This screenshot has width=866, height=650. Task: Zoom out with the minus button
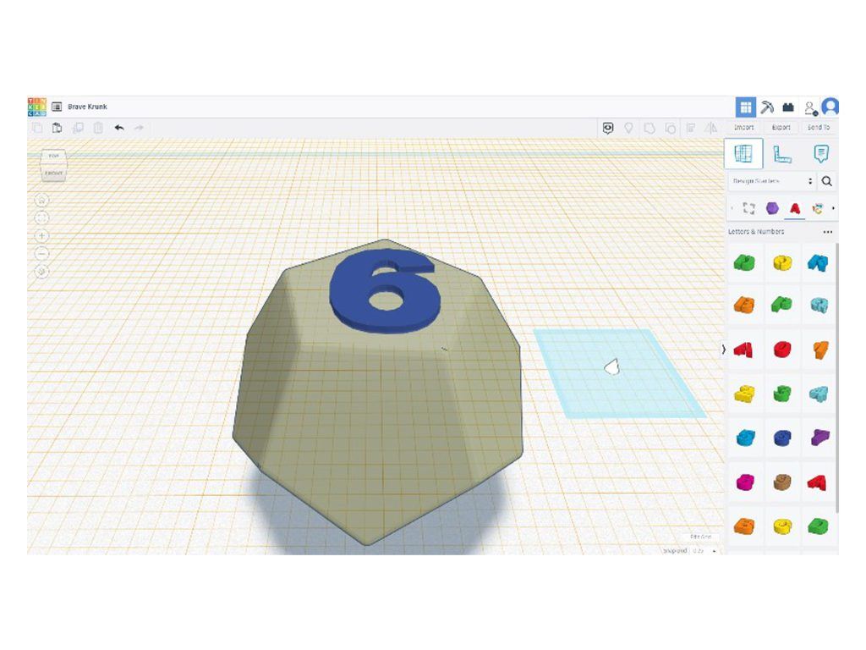42,254
